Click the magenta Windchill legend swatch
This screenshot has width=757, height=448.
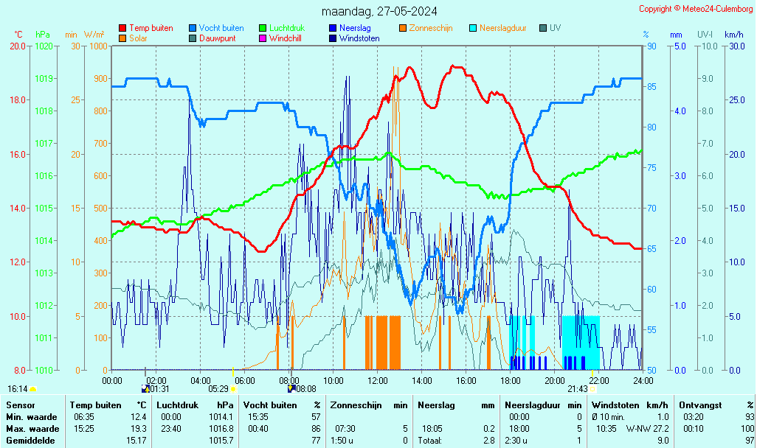click(x=263, y=38)
